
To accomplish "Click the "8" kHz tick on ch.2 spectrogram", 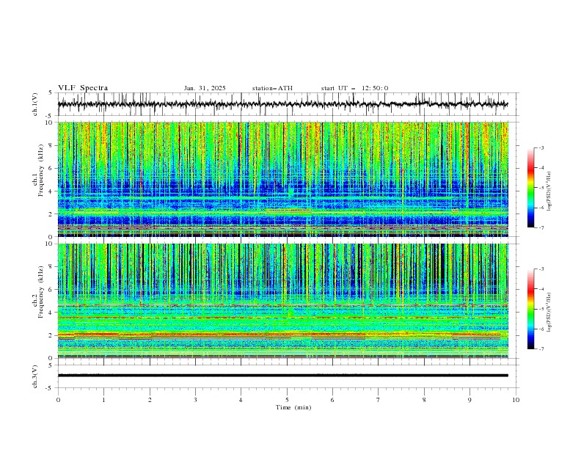I will pos(51,266).
